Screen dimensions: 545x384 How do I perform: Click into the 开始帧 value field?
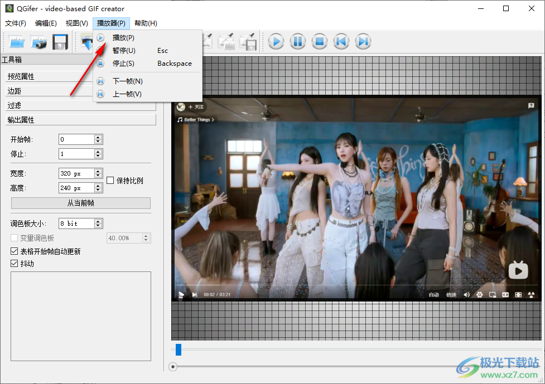coord(76,139)
